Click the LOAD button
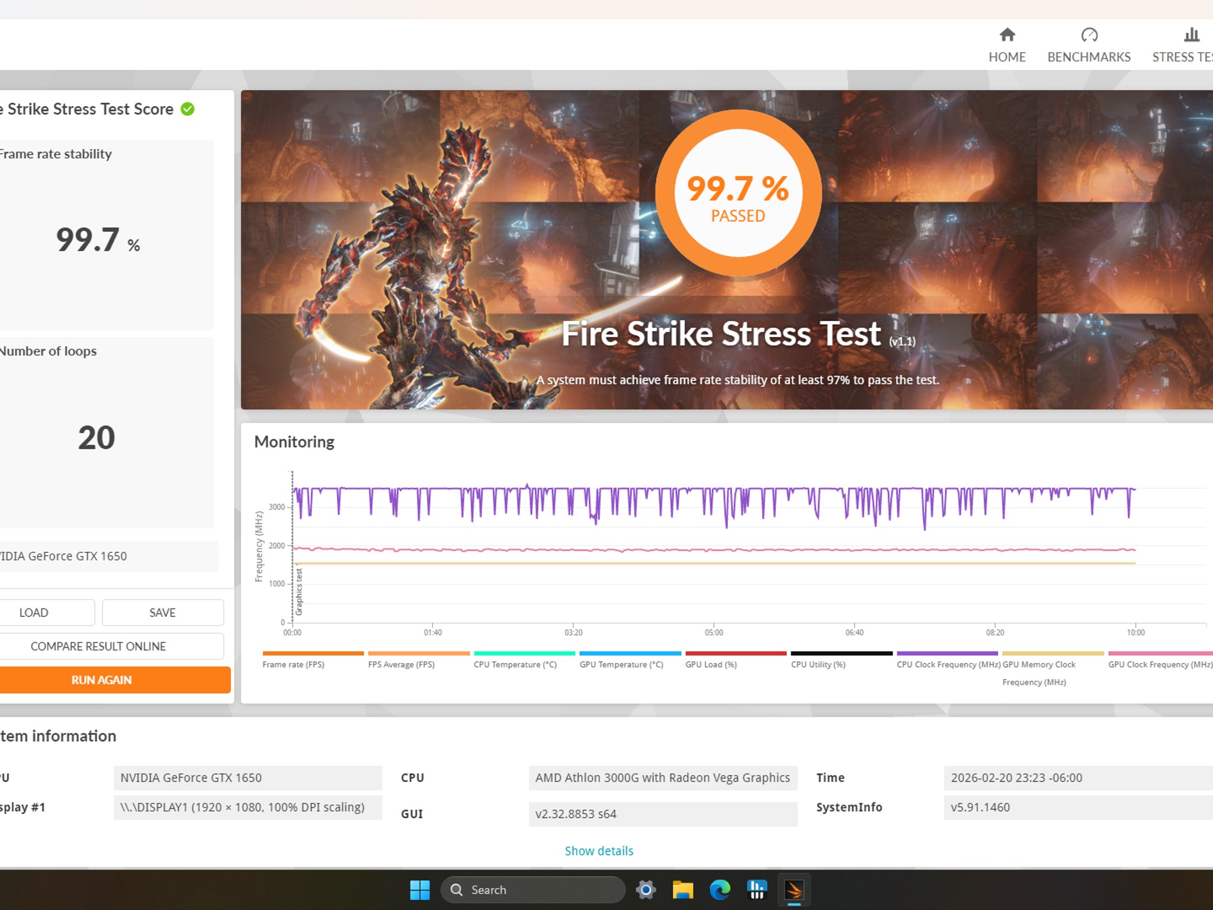Image resolution: width=1213 pixels, height=910 pixels. click(x=47, y=613)
